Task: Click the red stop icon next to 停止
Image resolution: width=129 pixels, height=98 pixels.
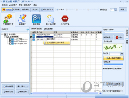Action: [x=117, y=37]
